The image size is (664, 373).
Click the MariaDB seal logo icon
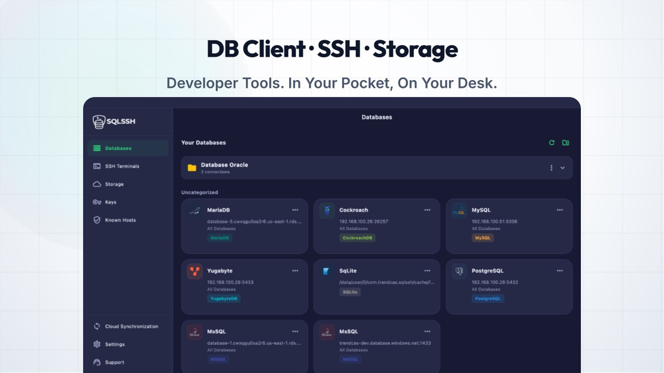point(195,211)
